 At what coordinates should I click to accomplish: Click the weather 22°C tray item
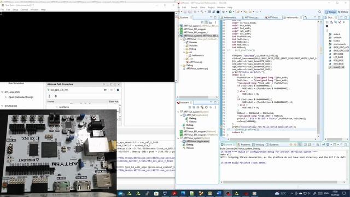tap(281, 193)
